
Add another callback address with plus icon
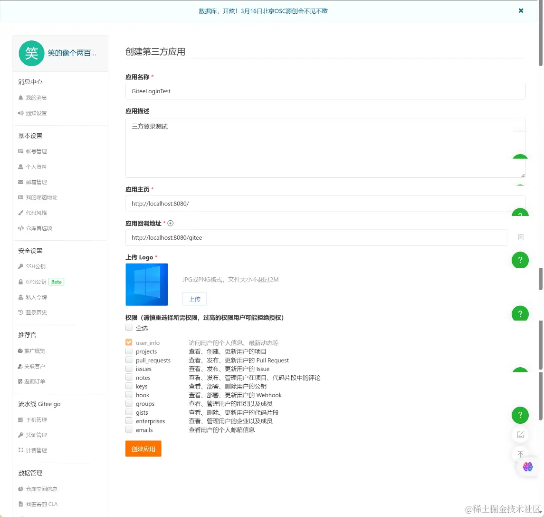(x=171, y=223)
